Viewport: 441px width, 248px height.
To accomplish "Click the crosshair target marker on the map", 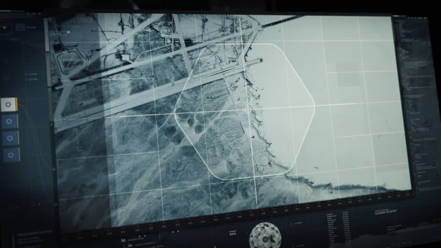I will point(248,109).
